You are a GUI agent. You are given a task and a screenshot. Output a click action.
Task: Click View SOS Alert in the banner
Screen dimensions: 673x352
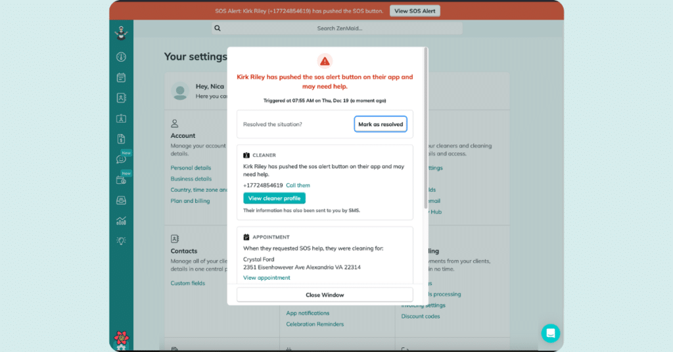coord(415,11)
